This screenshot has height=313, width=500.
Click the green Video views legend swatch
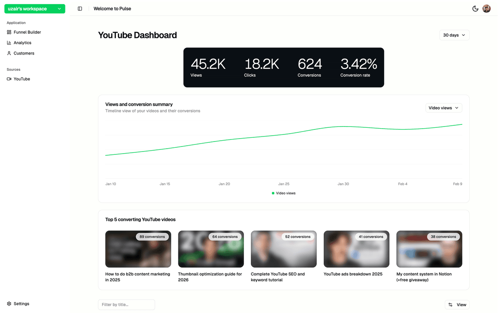point(273,193)
